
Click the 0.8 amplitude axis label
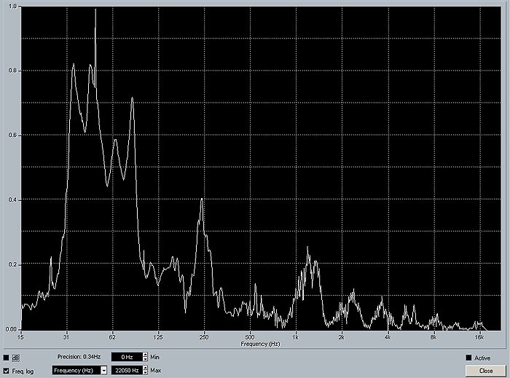(12, 71)
